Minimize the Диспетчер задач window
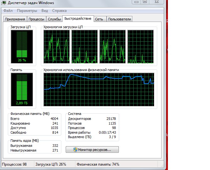 [136, 2]
